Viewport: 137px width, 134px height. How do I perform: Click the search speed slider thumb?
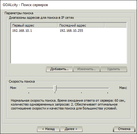[x=55, y=89]
